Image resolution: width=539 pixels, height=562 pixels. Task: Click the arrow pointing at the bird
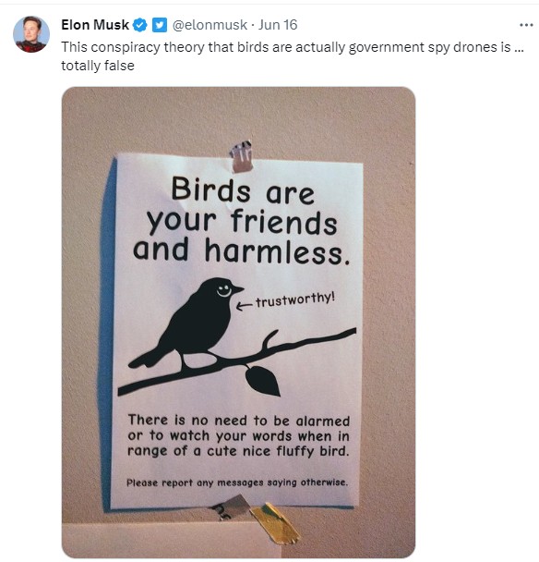pos(245,306)
